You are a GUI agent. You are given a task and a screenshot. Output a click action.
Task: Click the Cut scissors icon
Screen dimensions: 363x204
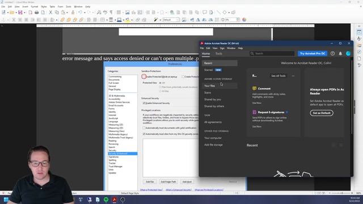[x=50, y=12]
